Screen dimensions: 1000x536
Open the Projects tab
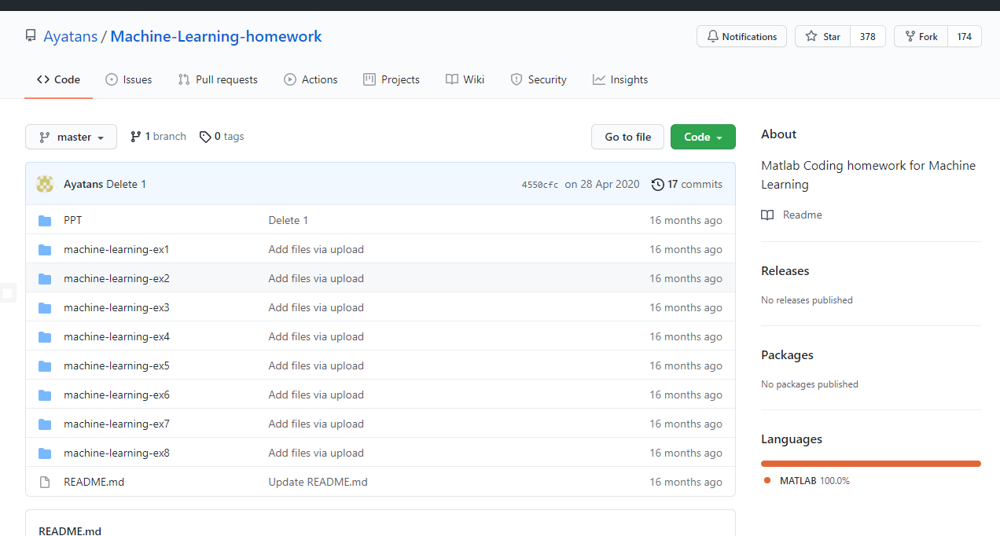(x=392, y=79)
